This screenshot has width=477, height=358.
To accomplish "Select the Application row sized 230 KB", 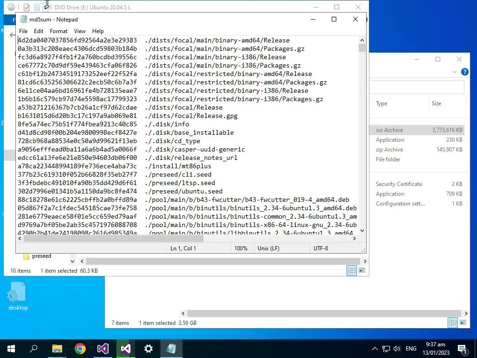I will click(x=417, y=140).
